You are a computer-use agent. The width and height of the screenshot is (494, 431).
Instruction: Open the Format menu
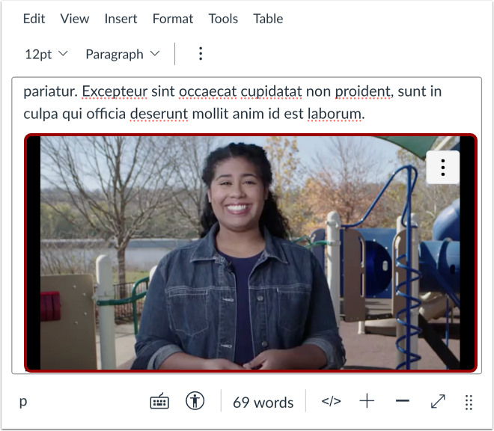173,19
